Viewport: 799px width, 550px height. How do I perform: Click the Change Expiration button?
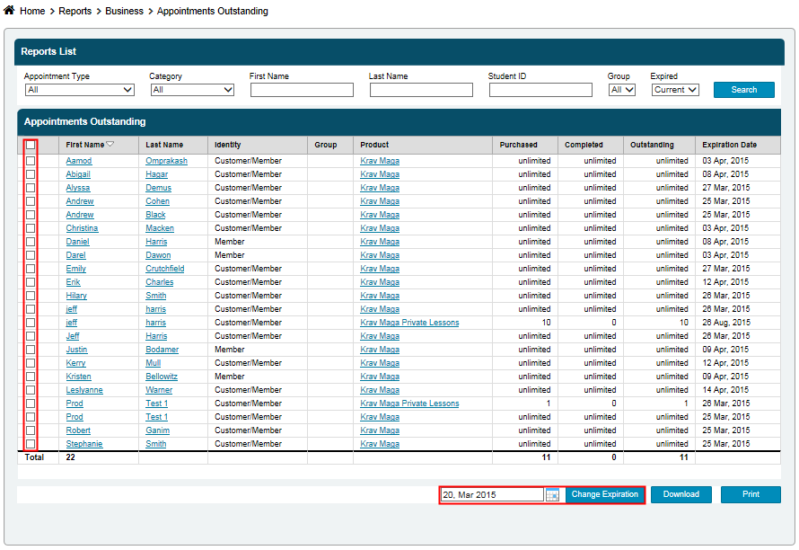[x=604, y=495]
